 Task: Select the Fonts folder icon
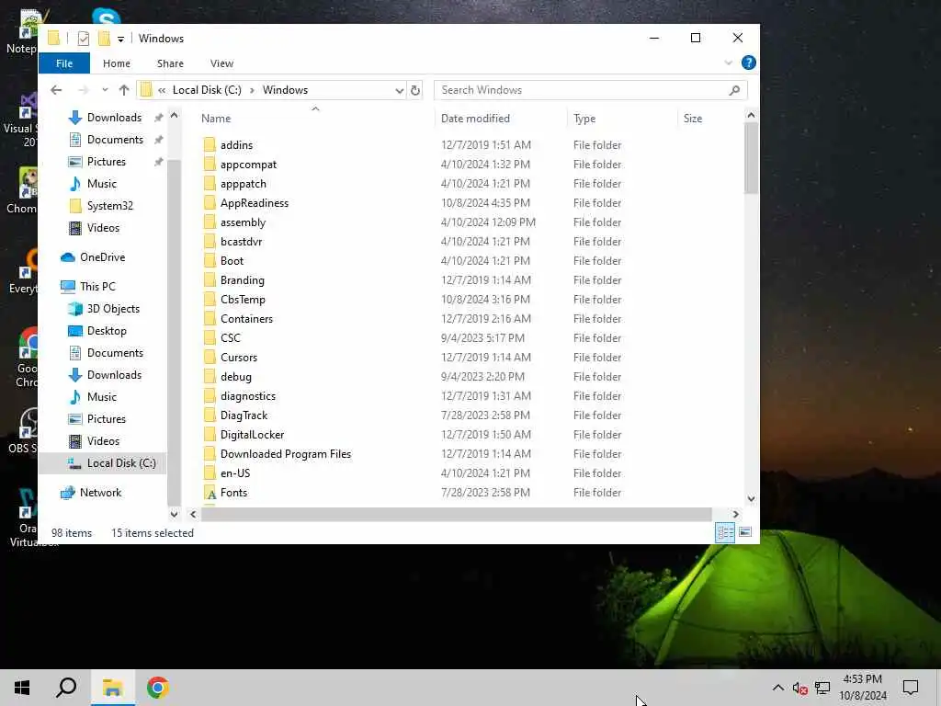point(210,493)
